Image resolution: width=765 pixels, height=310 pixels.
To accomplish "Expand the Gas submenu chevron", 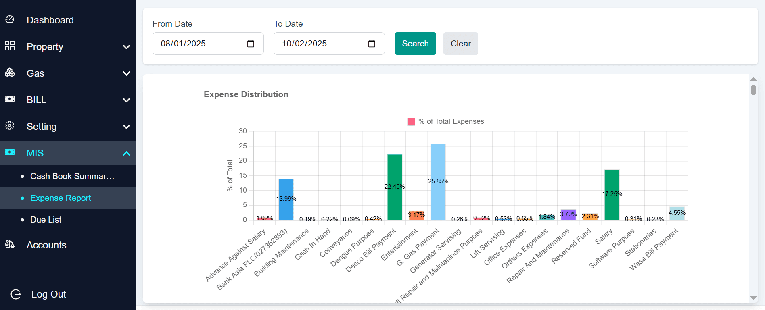I will point(126,73).
